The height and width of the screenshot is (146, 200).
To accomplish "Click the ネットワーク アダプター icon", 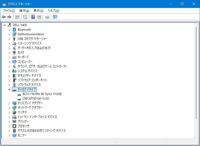I will [14, 108].
